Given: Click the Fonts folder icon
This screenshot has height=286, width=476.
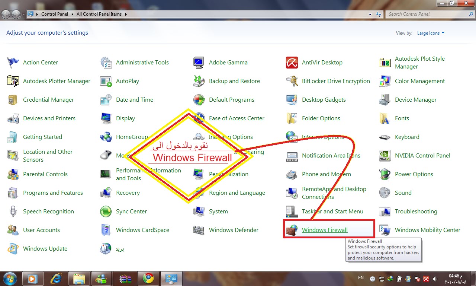Looking at the screenshot, I should click(x=385, y=118).
